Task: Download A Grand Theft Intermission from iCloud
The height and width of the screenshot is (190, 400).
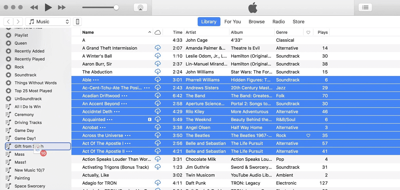Action: point(158,48)
